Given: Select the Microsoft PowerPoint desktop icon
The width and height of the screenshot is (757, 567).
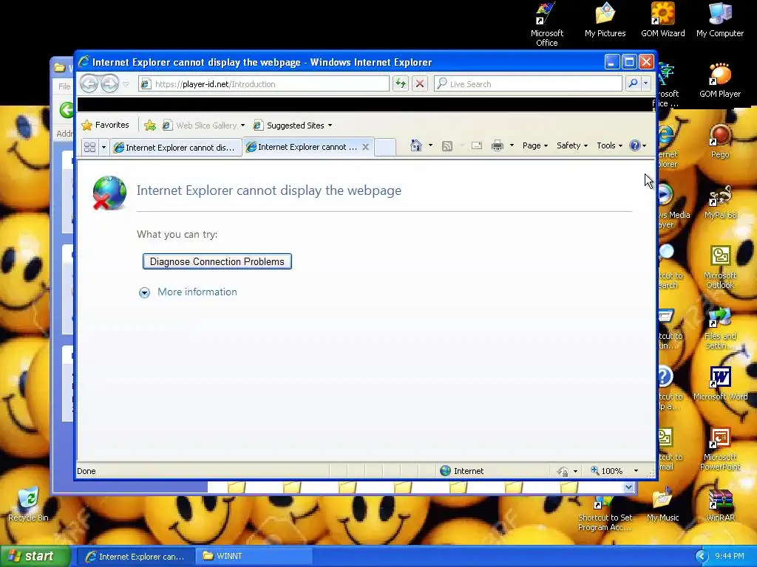Looking at the screenshot, I should point(720,449).
